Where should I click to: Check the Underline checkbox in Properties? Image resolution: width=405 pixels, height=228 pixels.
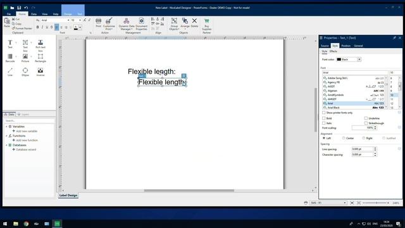[366, 118]
